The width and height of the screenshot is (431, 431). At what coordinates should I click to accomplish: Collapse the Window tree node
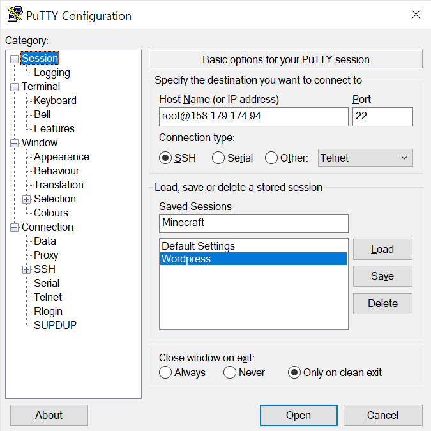14,143
